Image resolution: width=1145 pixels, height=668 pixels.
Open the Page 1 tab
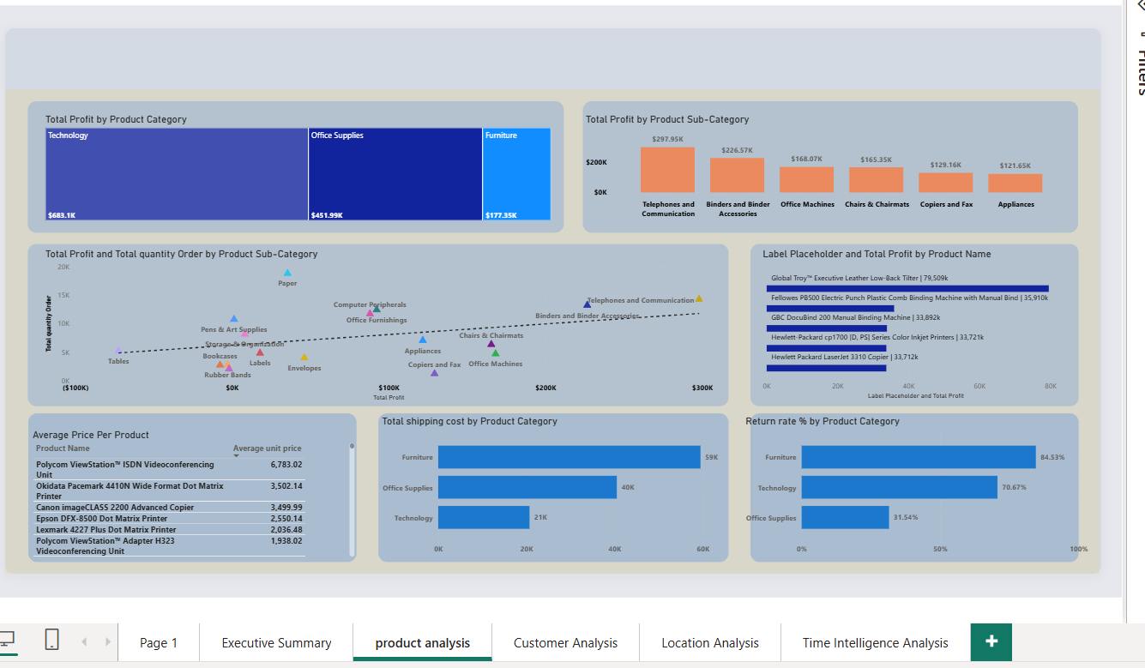159,642
